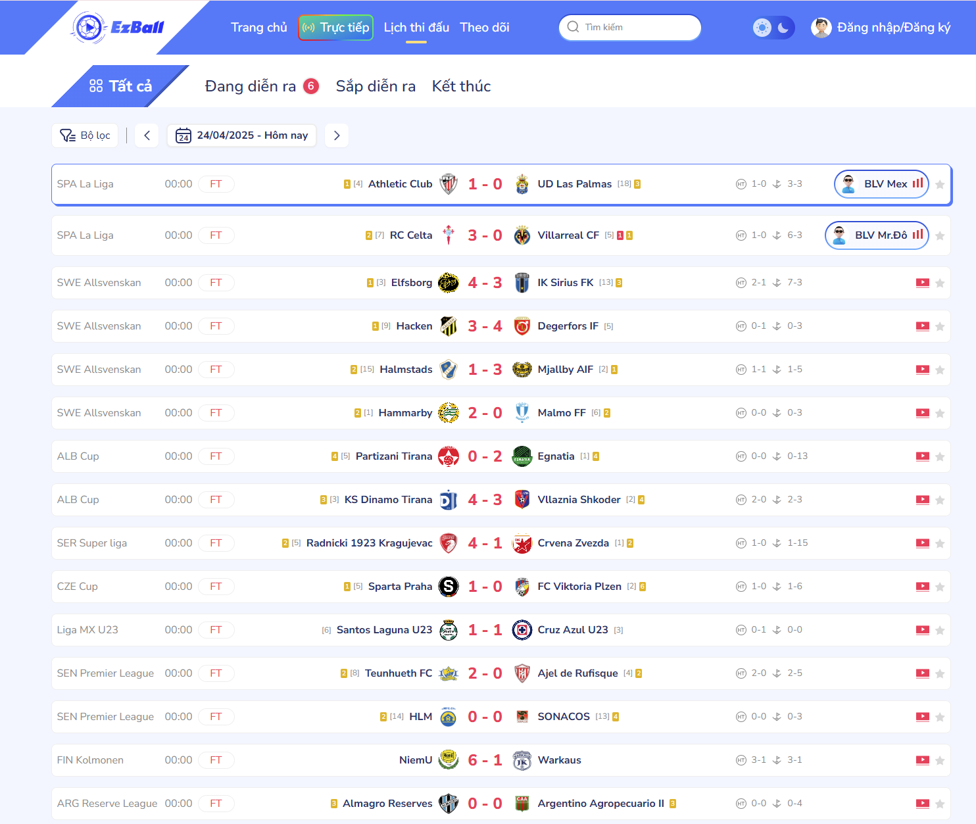976x824 pixels.
Task: Click the Sparta Praha crest
Action: [449, 587]
